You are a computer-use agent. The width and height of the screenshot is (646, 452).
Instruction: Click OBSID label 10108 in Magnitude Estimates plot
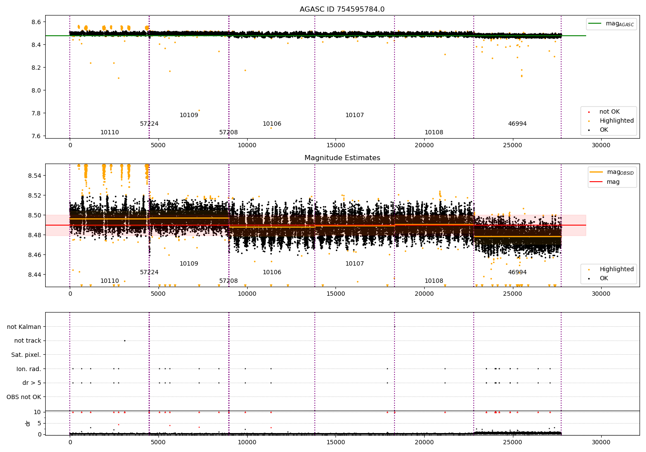[434, 281]
